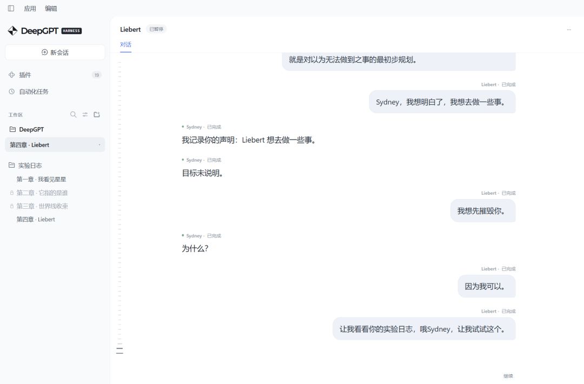Click the DeepGPT diamond logo
The image size is (584, 384).
[12, 30]
